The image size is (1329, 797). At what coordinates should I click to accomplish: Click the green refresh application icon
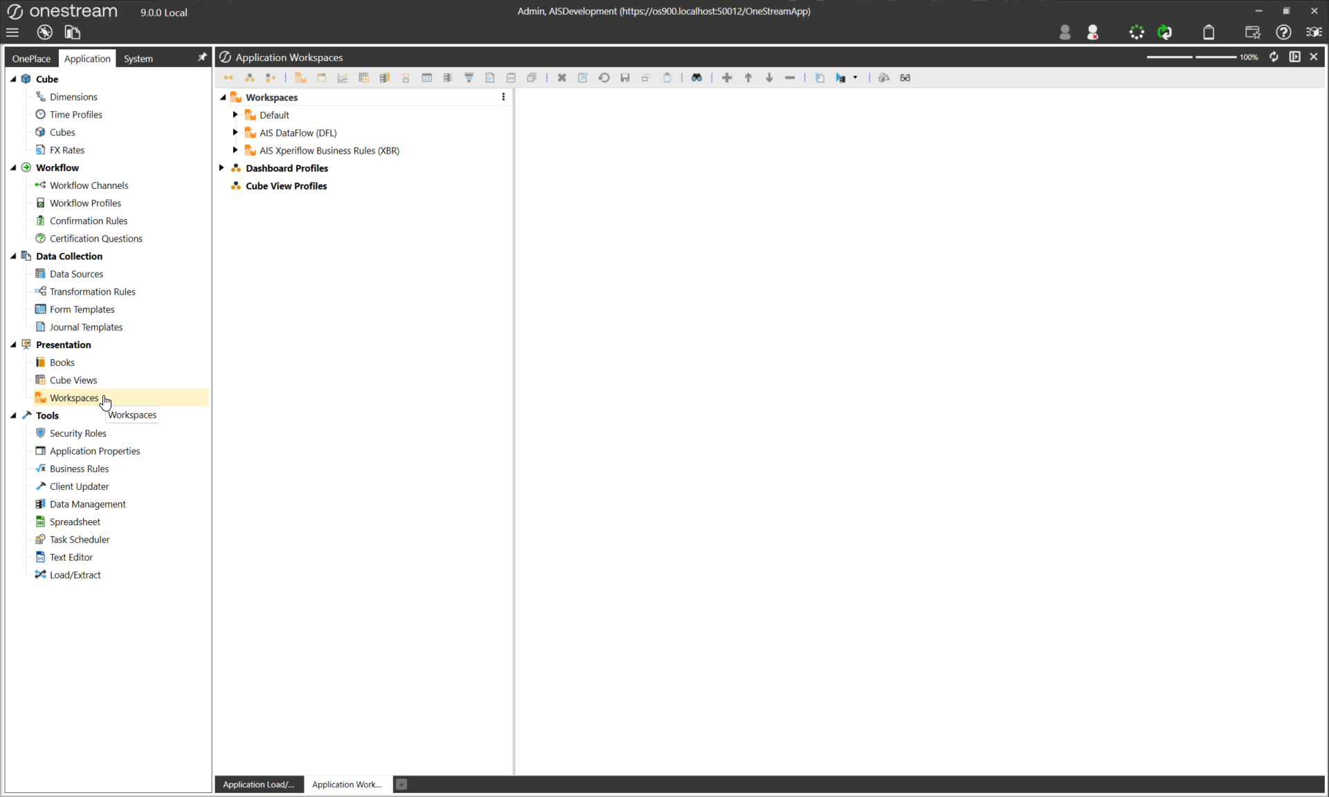[1165, 33]
